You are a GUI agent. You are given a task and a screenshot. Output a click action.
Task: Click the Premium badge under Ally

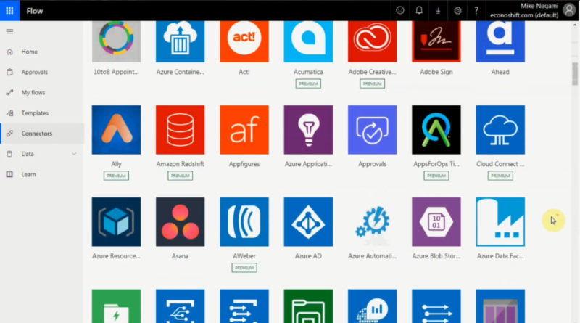pyautogui.click(x=116, y=176)
